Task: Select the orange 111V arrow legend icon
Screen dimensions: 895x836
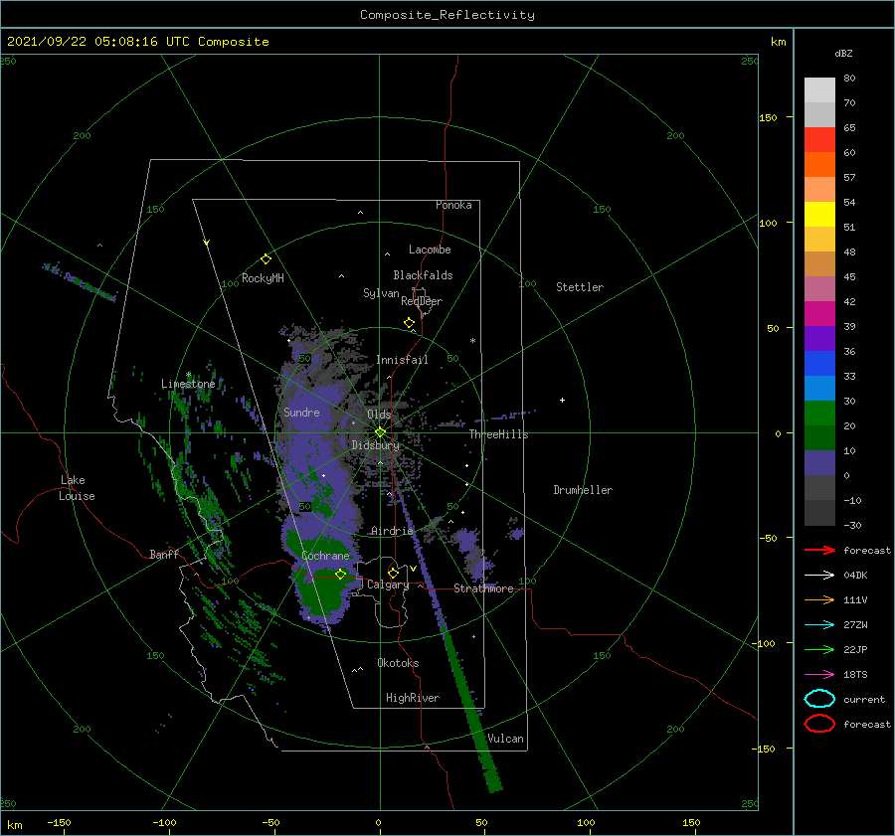Action: 819,599
